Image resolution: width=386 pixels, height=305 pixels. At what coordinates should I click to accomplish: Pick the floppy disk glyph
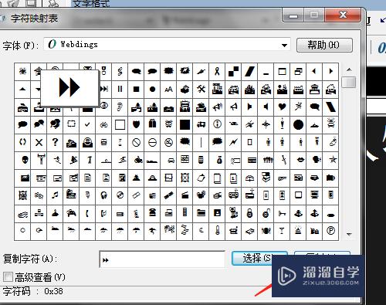[217, 213]
